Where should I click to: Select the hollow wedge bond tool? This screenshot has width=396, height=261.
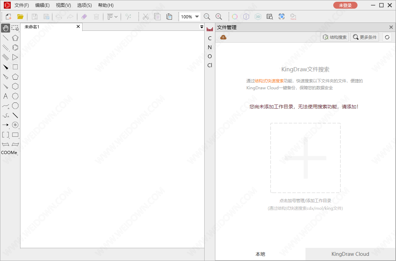6,76
